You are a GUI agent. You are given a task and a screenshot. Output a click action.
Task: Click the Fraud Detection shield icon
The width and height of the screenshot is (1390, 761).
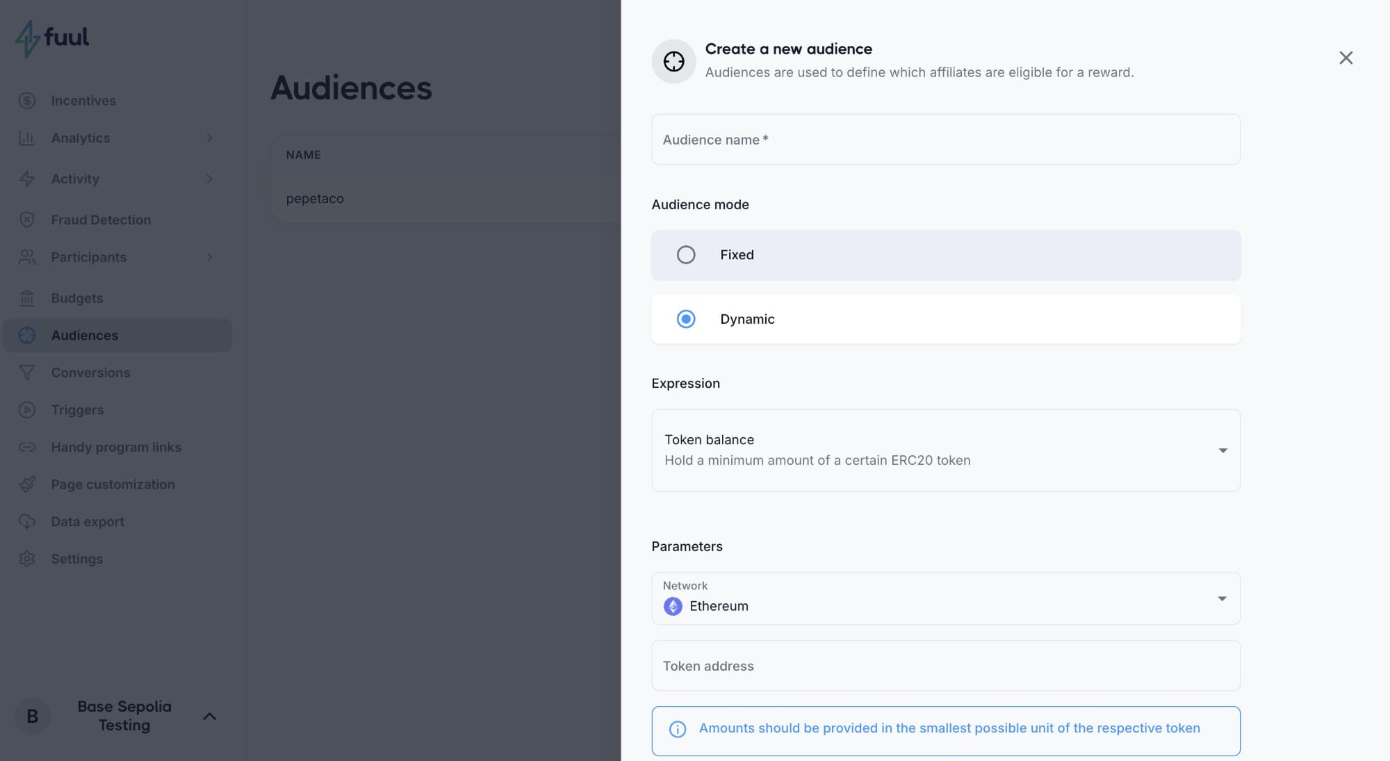[27, 220]
